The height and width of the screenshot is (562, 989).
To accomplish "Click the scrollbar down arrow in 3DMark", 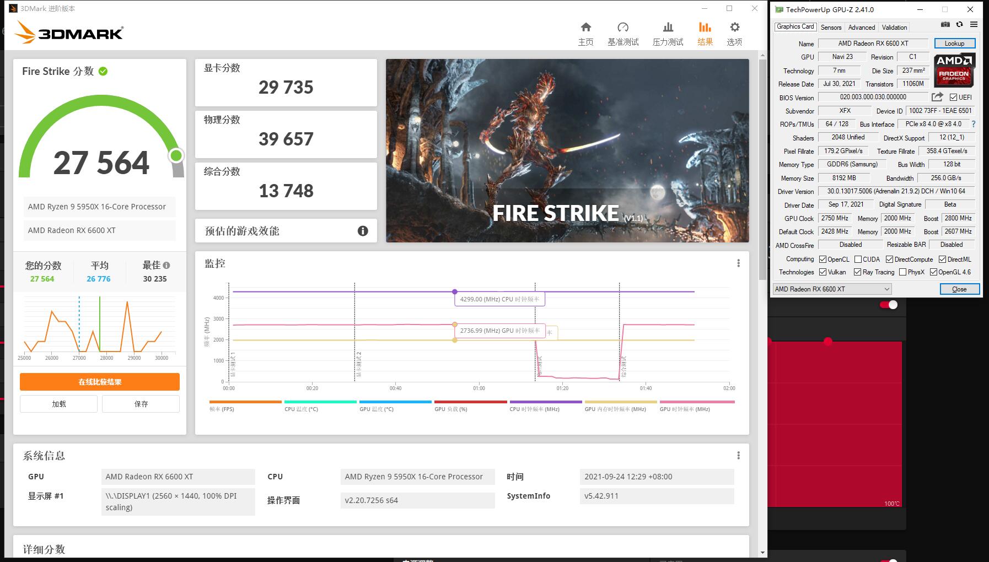I will [x=762, y=552].
